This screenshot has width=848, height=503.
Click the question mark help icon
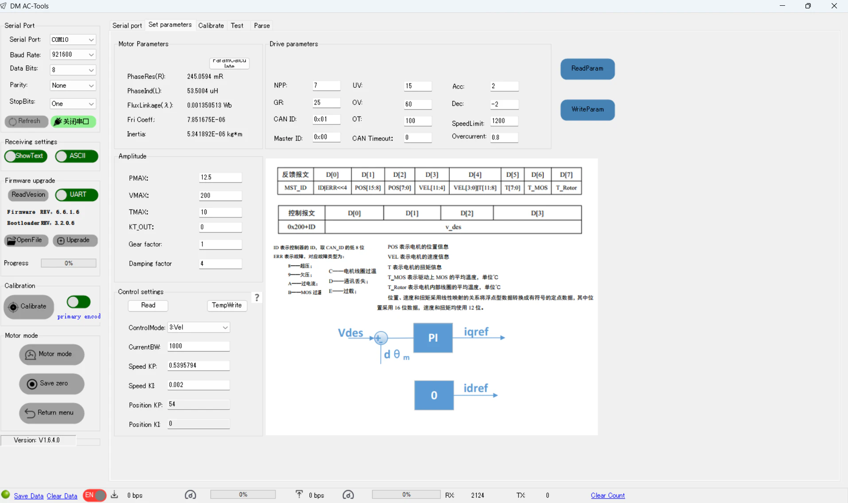257,298
